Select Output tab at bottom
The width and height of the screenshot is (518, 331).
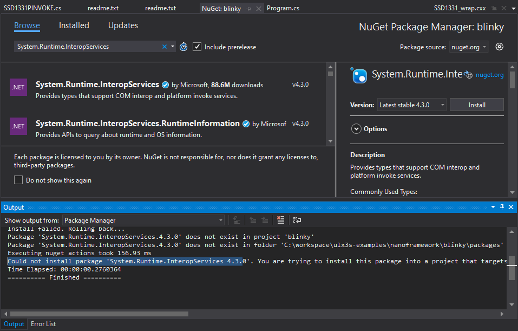(14, 324)
